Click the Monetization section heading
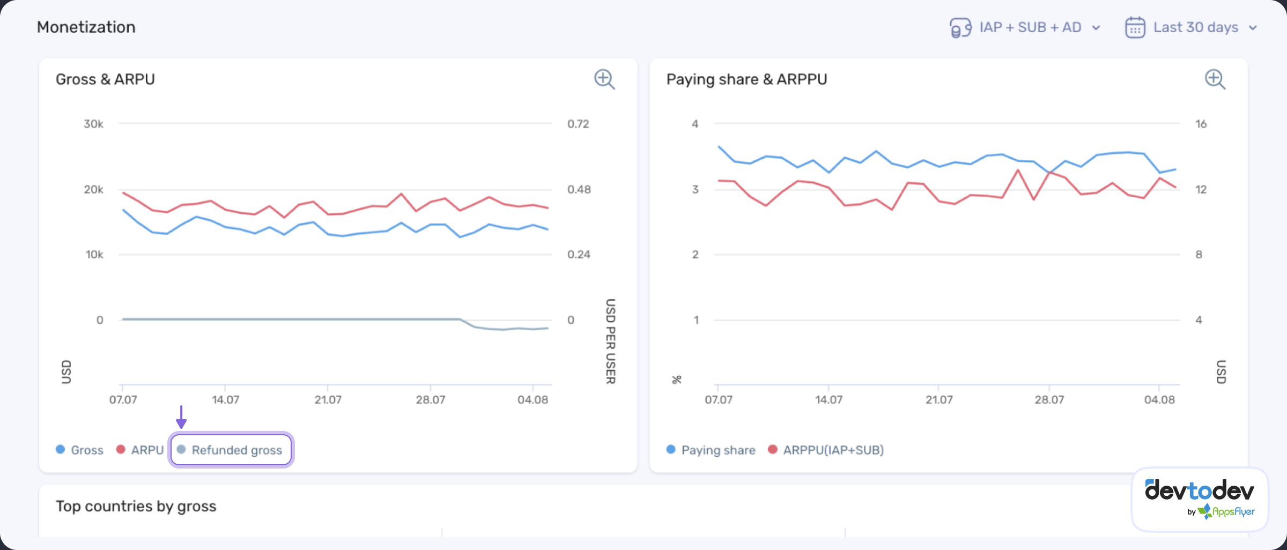Viewport: 1287px width, 550px height. pos(86,27)
